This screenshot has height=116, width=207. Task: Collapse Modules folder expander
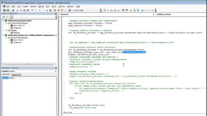coord(6,30)
